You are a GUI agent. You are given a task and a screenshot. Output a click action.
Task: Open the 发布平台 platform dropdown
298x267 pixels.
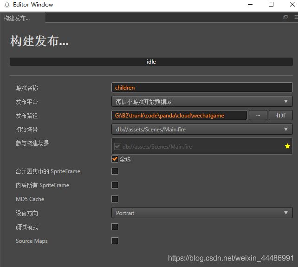tap(202, 102)
